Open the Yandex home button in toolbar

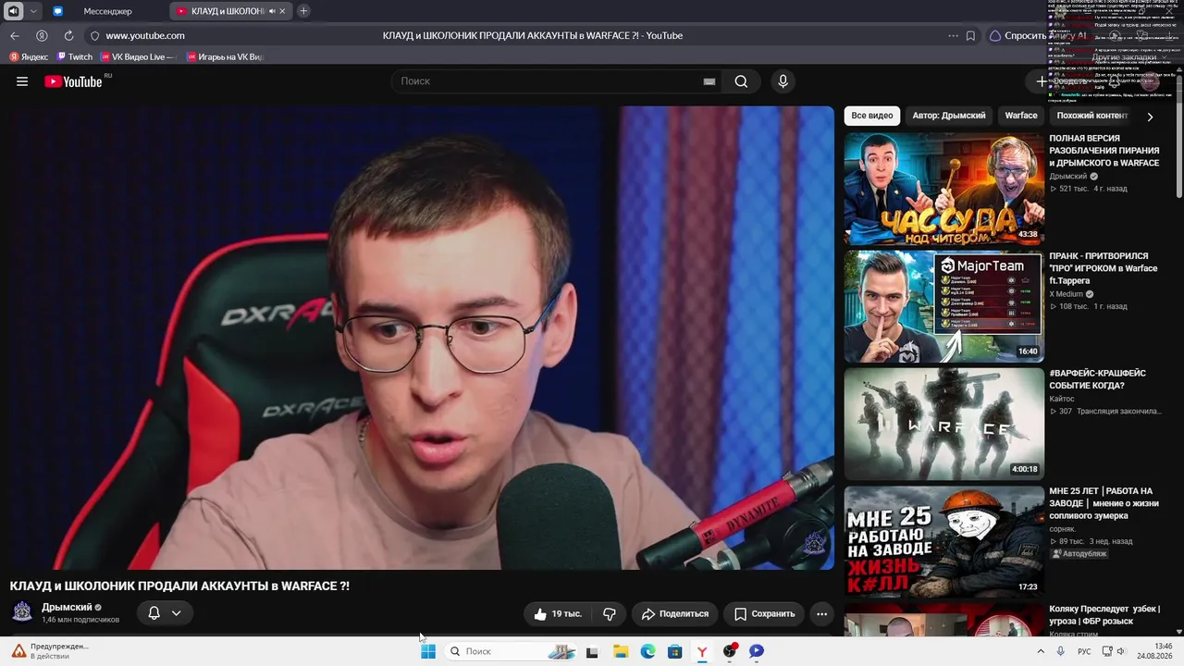pos(42,36)
